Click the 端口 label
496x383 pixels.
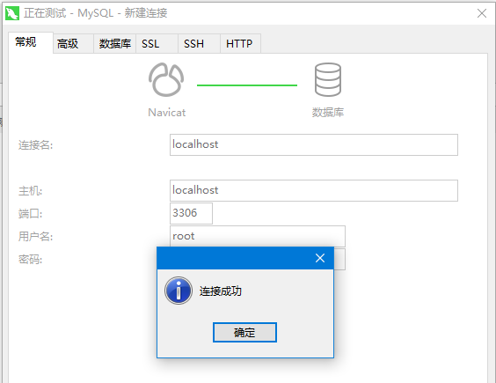pyautogui.click(x=30, y=214)
